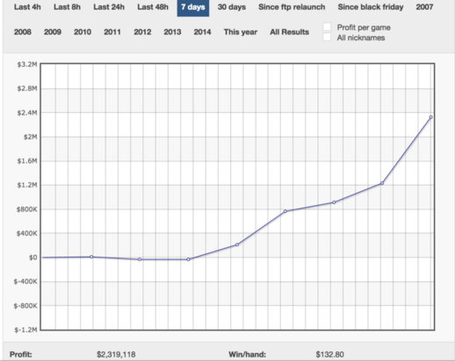Show results for 2007

click(424, 7)
